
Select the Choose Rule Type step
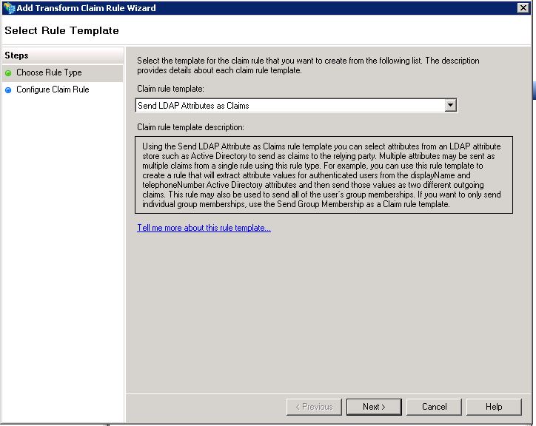[x=62, y=72]
